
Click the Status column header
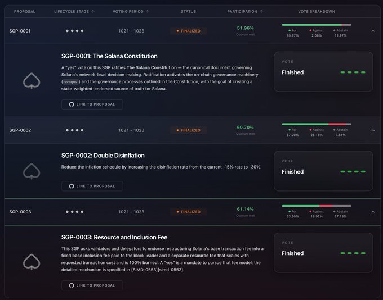188,11
